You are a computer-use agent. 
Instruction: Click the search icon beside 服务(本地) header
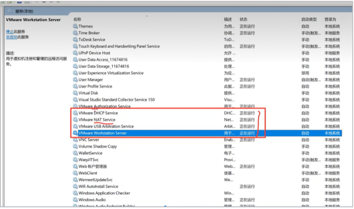(10, 11)
